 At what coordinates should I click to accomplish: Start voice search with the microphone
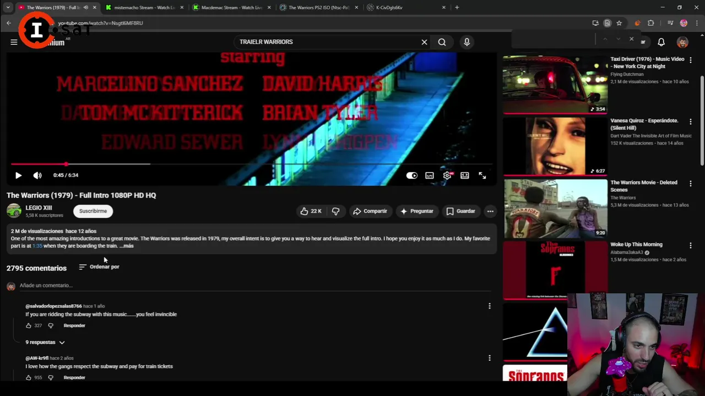coord(467,42)
